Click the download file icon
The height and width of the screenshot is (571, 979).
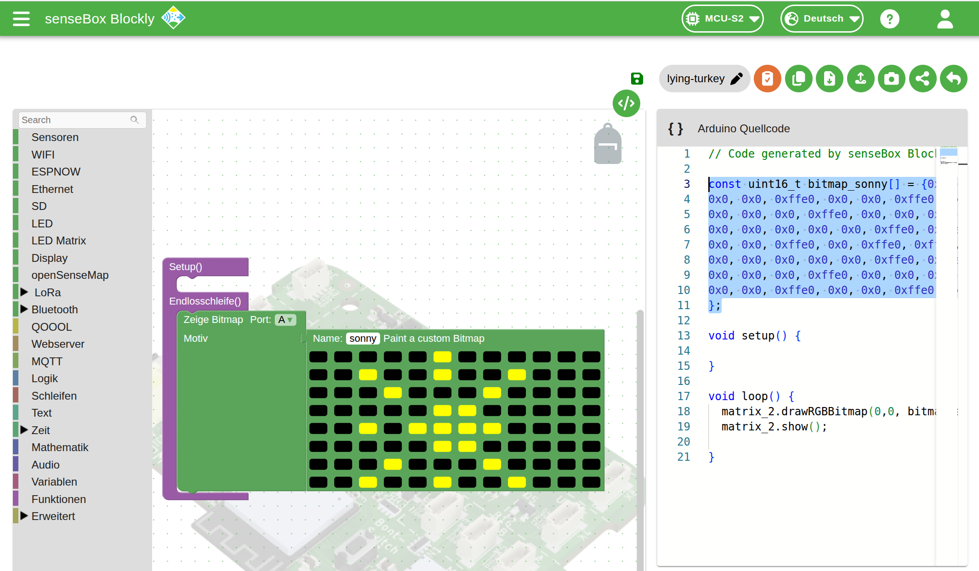(829, 79)
